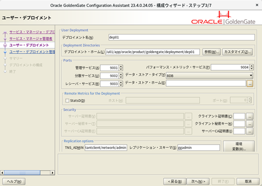The image size is (262, 186).
Task: Decrease 分散サービス port with down arrow
Action: coord(121,77)
